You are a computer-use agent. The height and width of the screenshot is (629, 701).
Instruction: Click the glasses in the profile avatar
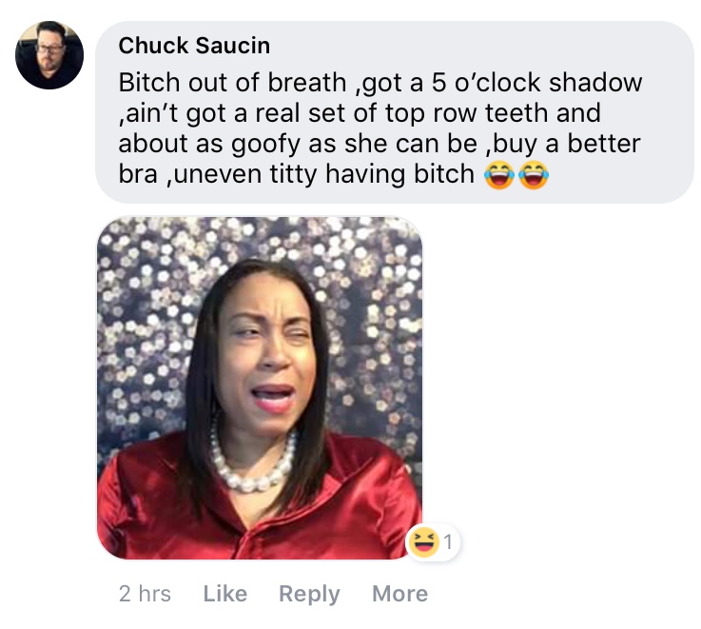coord(49,49)
